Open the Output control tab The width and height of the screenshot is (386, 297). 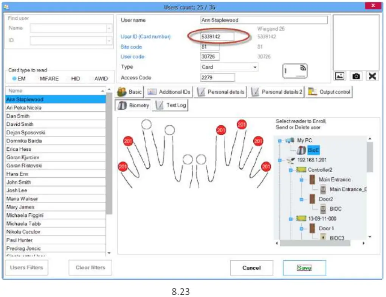point(329,92)
